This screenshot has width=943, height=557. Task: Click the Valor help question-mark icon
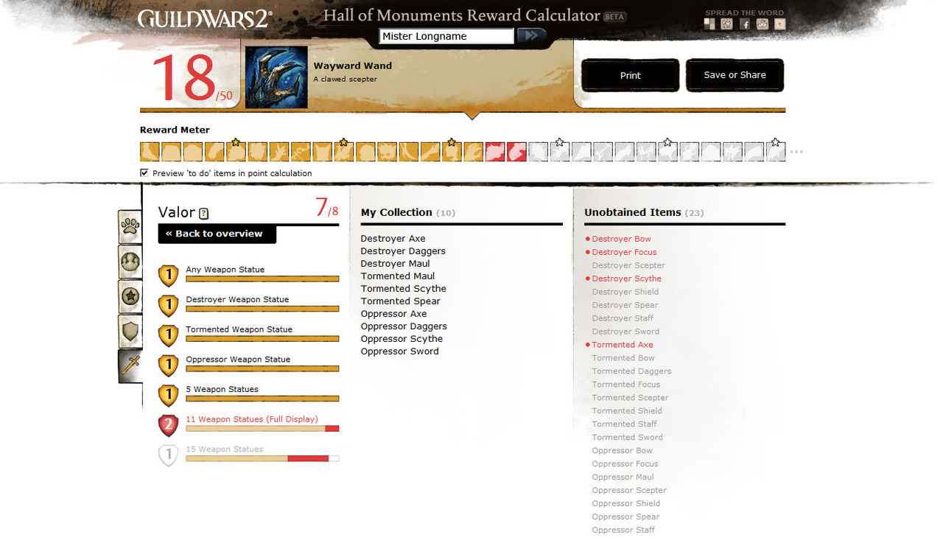[204, 214]
